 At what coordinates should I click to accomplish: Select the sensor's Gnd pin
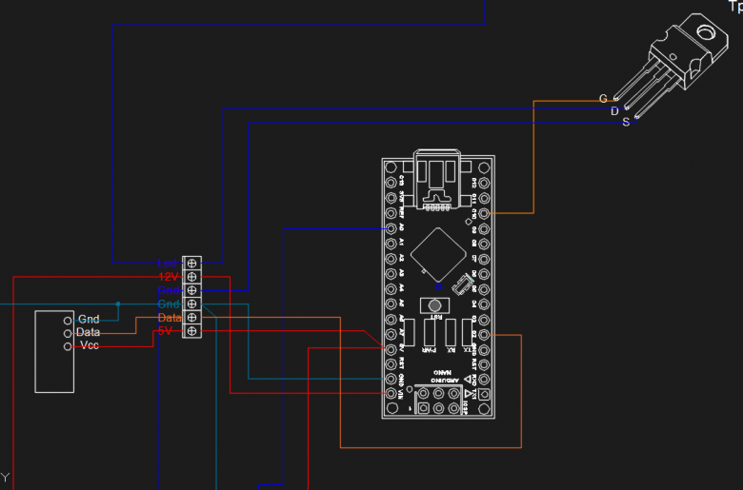(67, 320)
